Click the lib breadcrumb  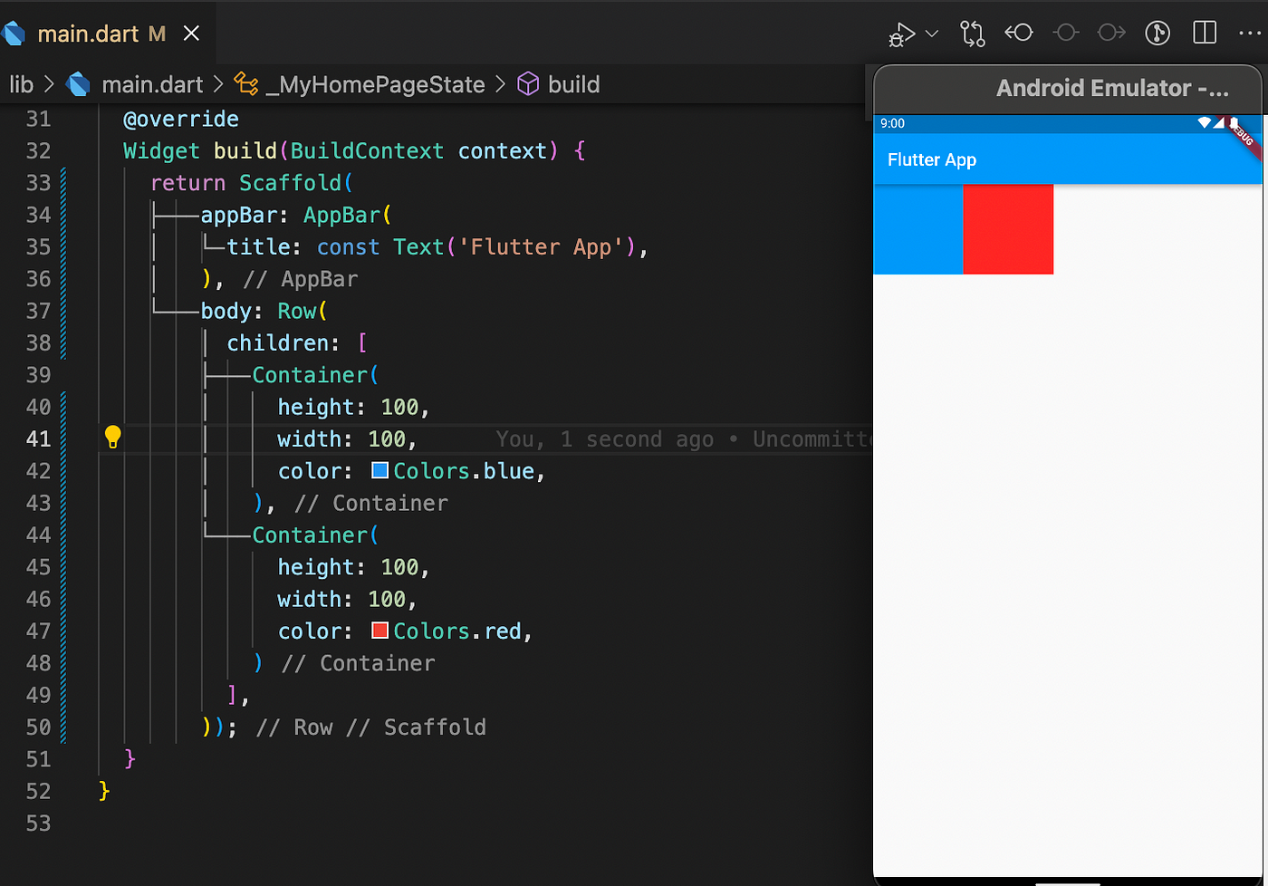pyautogui.click(x=21, y=84)
